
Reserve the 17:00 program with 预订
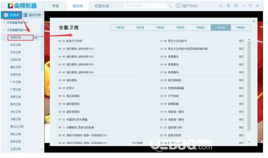pyautogui.click(x=241, y=72)
